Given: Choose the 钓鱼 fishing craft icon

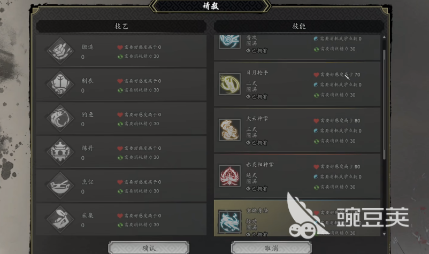Looking at the screenshot, I should [60, 118].
